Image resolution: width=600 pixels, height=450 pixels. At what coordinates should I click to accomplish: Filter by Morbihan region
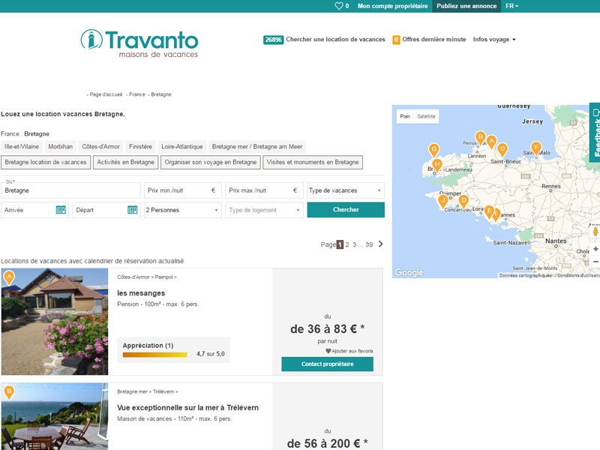pyautogui.click(x=60, y=146)
